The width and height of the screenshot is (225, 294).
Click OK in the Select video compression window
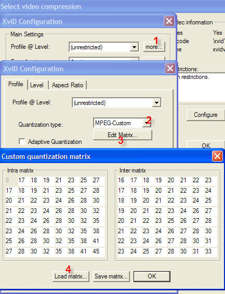tap(206, 145)
